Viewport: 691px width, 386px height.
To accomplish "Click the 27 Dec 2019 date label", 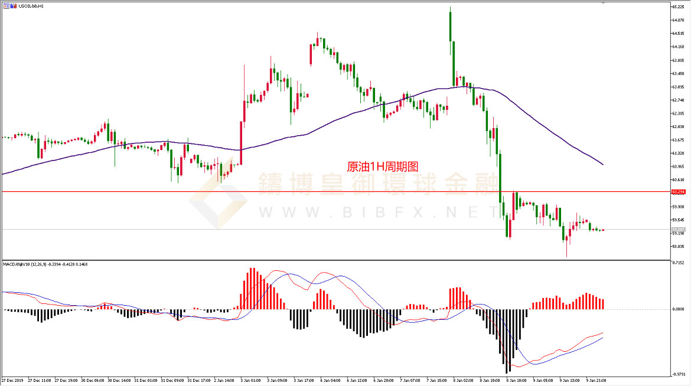I will (13, 380).
